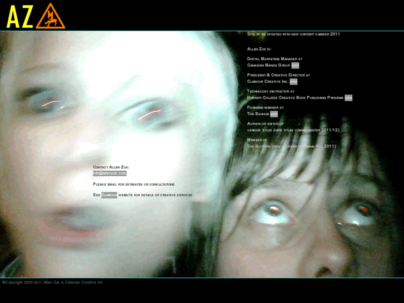Click 'Please email for estimates or consultations'
The width and height of the screenshot is (404, 303).
click(x=134, y=185)
